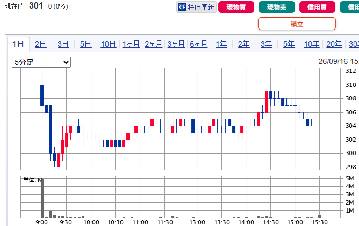Open the 1ヶ月 chart range
Image resolution: width=359 pixels, height=226 pixels.
pyautogui.click(x=131, y=44)
